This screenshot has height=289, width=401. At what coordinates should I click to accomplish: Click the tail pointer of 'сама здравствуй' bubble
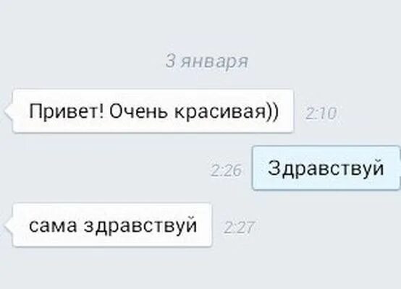click(9, 225)
